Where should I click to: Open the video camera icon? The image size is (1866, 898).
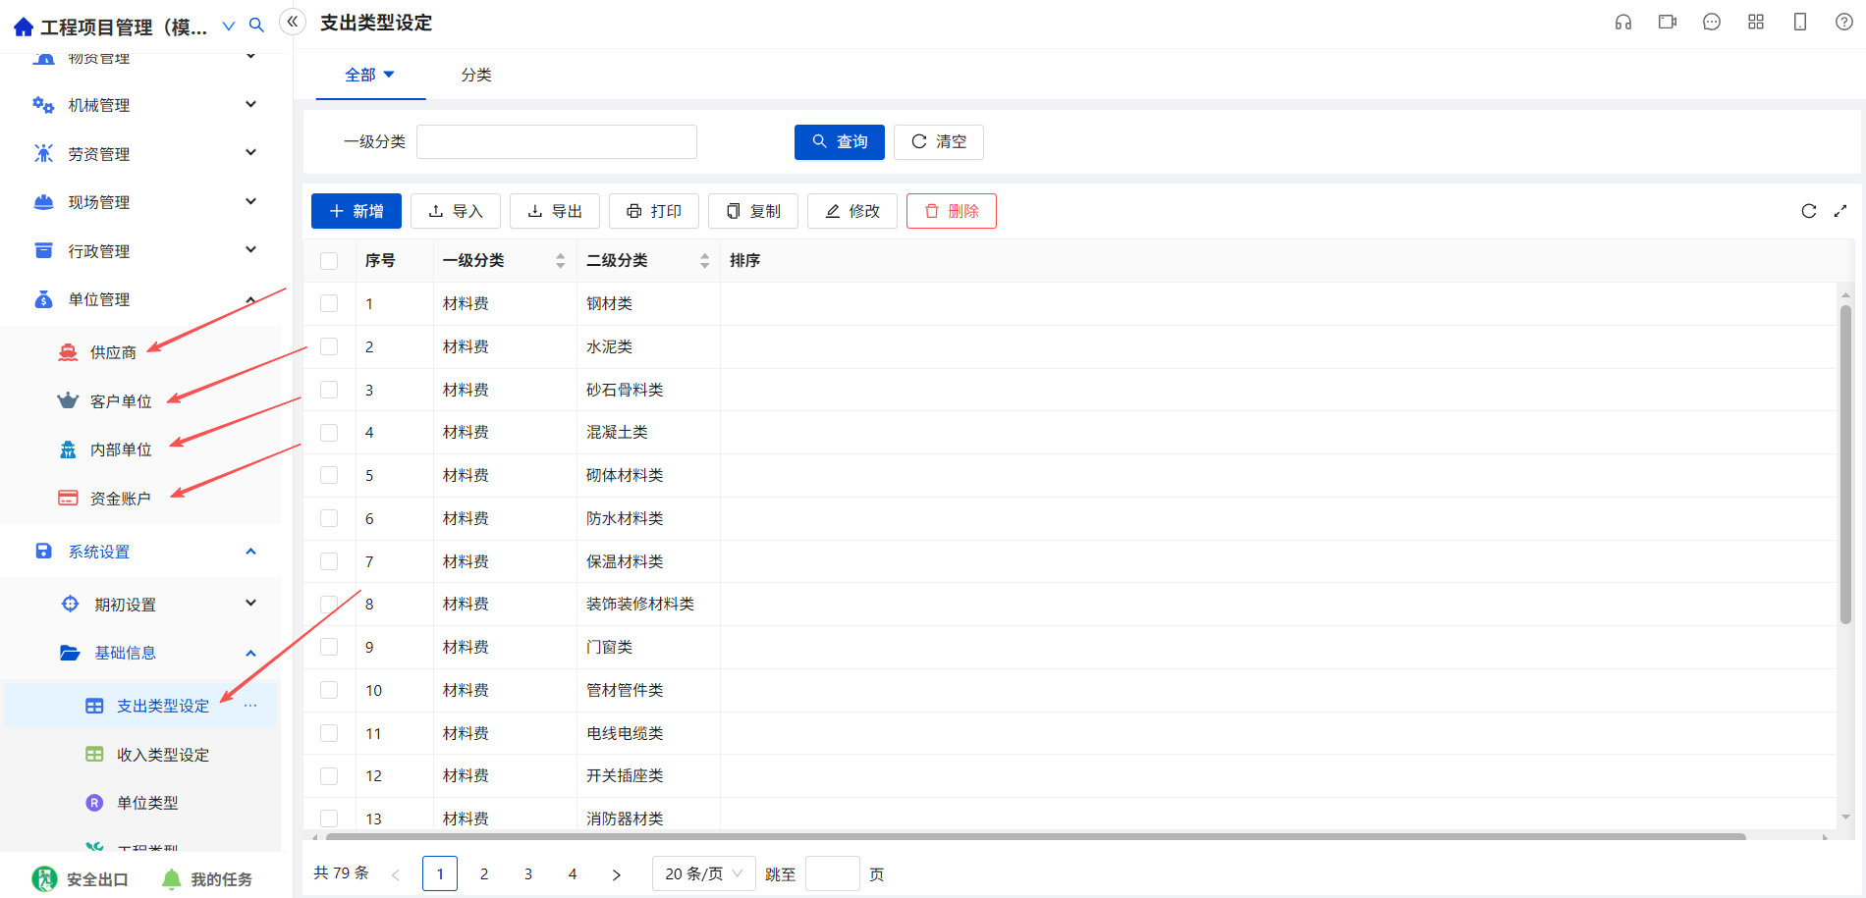[x=1668, y=22]
